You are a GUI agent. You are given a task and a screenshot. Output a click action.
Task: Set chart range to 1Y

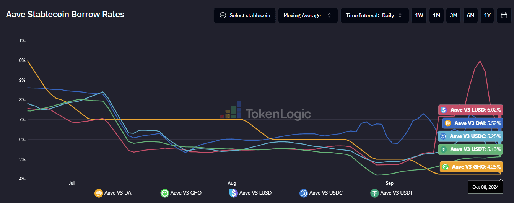[487, 15]
